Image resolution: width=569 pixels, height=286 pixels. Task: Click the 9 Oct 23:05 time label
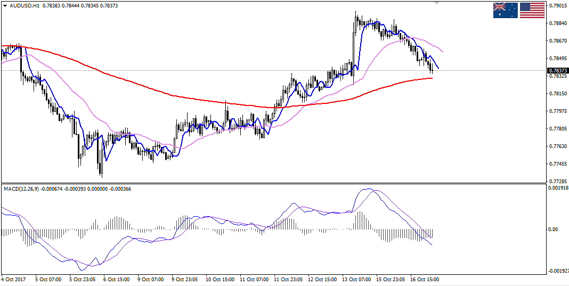click(185, 280)
